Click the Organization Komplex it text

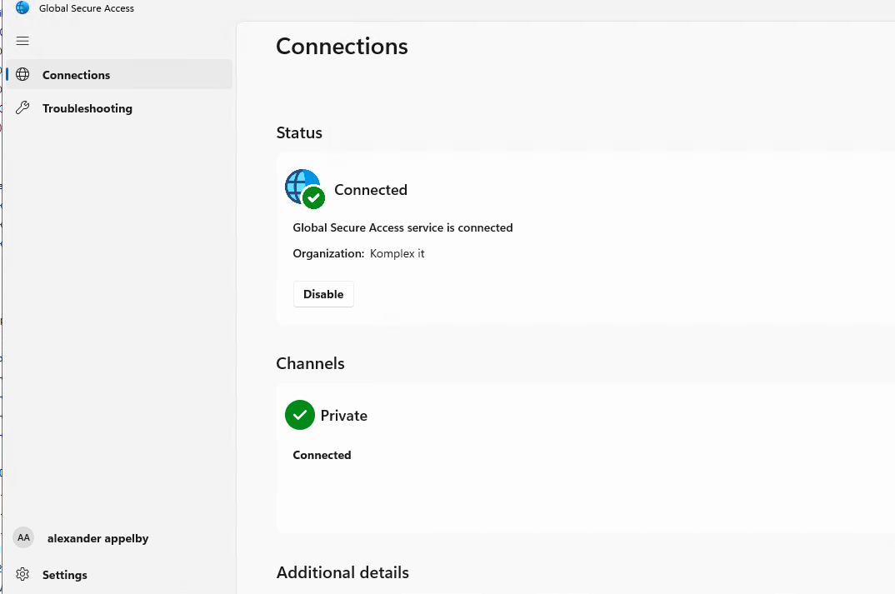[x=358, y=253]
